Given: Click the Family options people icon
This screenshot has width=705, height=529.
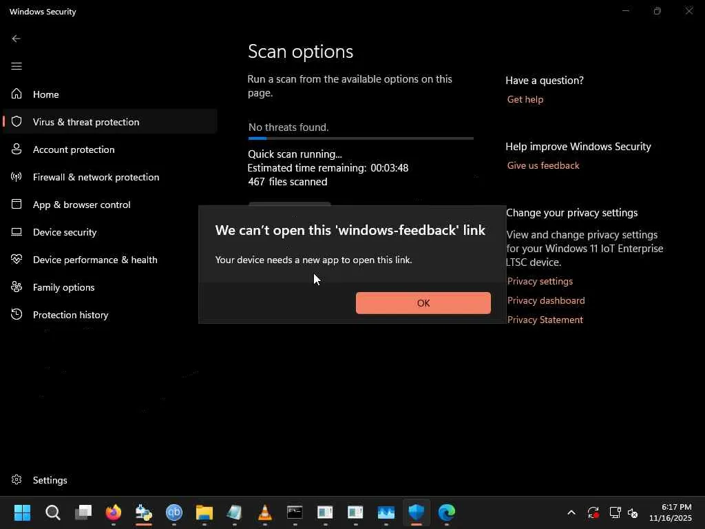Looking at the screenshot, I should (17, 287).
